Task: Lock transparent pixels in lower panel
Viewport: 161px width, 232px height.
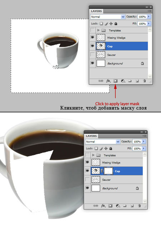Action: click(96, 149)
